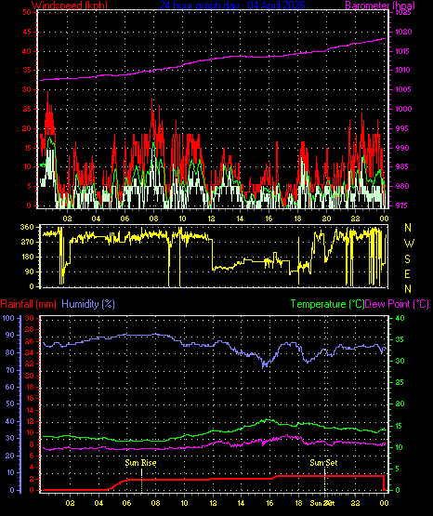The image size is (433, 516).
Task: Click the 1005 value on barometer axis
Action: coord(403,89)
